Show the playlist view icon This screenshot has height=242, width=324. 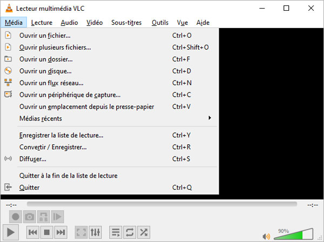pyautogui.click(x=116, y=232)
